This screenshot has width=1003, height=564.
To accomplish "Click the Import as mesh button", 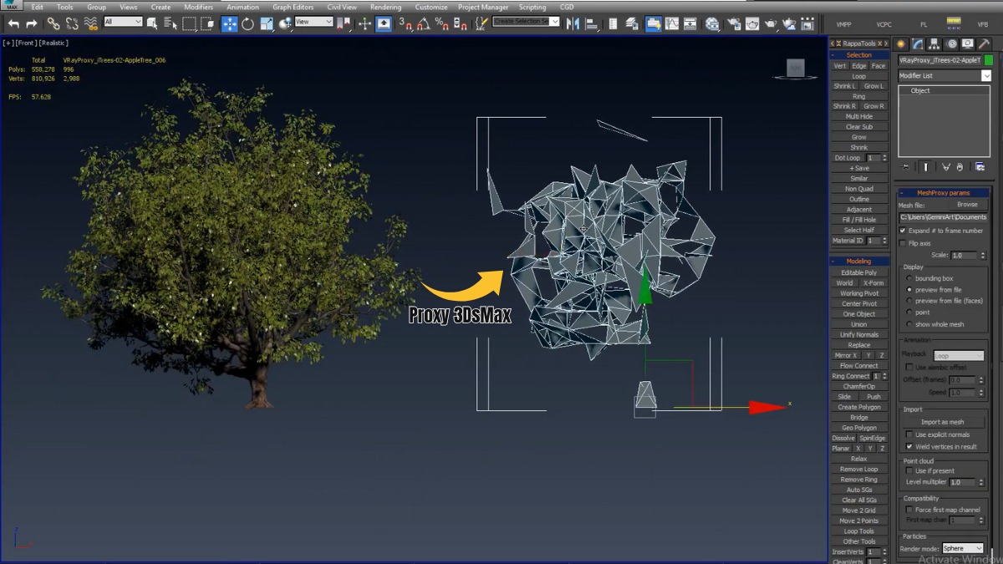I will pos(942,422).
